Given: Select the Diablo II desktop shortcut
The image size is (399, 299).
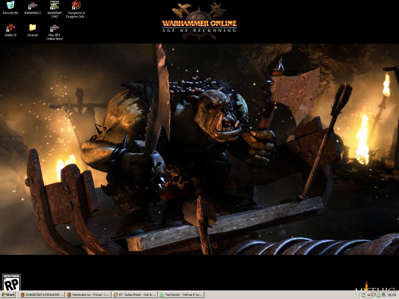Looking at the screenshot, I should tap(11, 30).
